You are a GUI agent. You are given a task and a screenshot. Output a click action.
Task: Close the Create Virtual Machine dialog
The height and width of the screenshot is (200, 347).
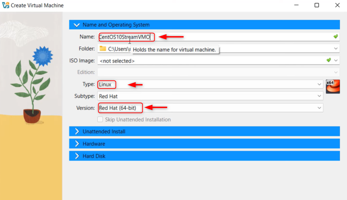tap(337, 5)
